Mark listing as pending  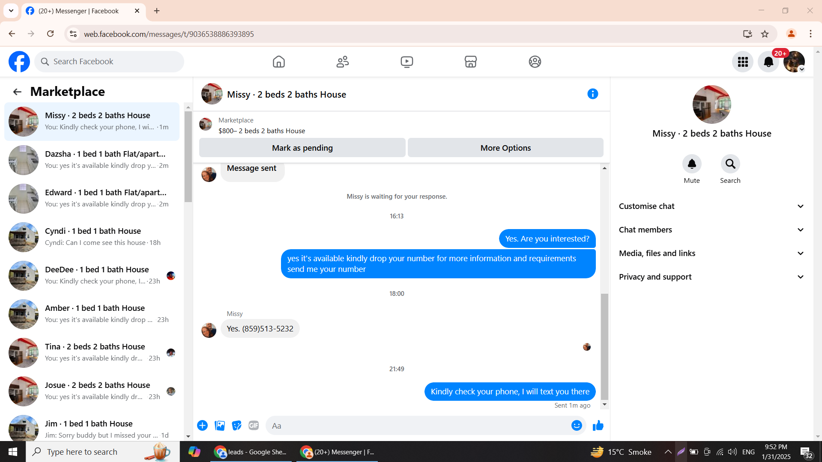coord(302,148)
